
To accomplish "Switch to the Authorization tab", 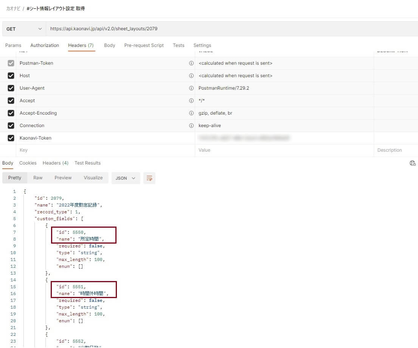I will (x=45, y=45).
